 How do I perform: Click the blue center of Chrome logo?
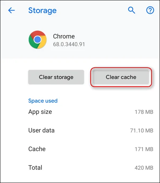point(37,40)
